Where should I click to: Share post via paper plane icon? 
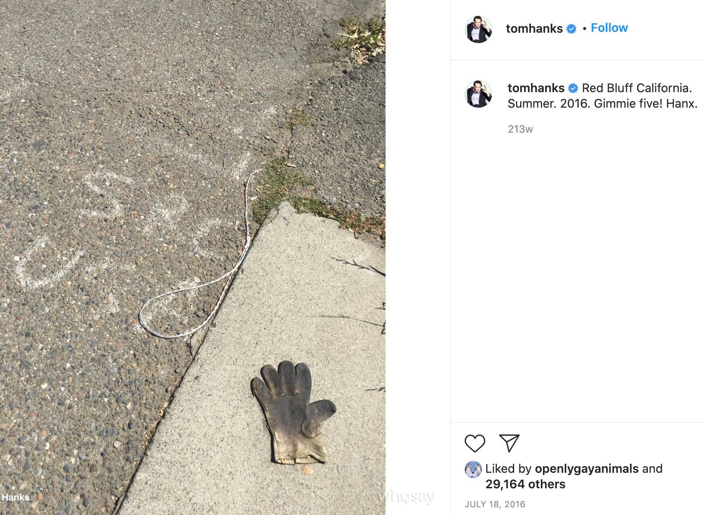[509, 443]
